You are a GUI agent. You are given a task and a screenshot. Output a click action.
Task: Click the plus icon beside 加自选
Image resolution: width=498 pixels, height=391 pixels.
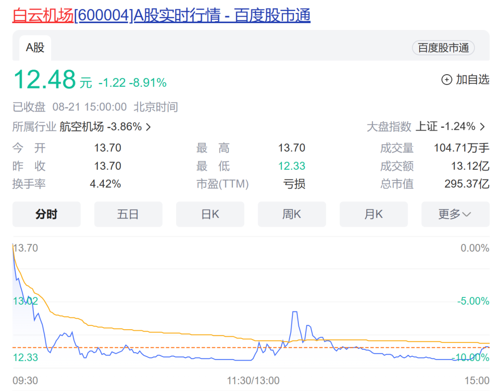pyautogui.click(x=446, y=79)
